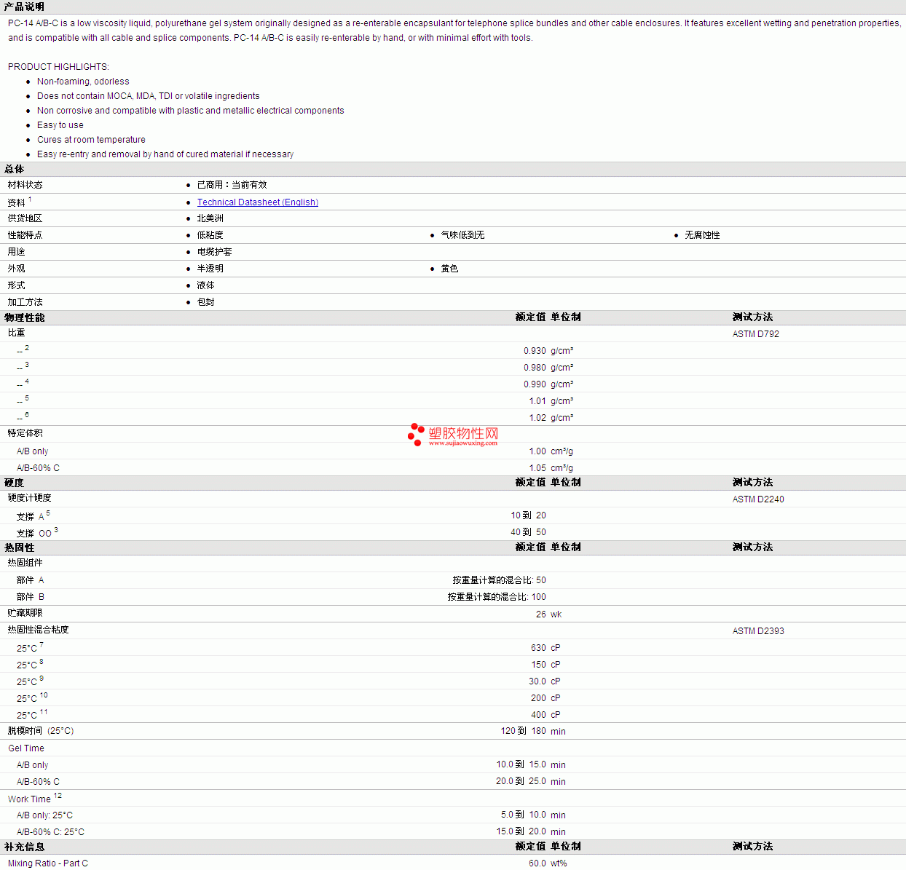Viewport: 906px width, 870px height.
Task: Click the '北美洲' region value
Action: (210, 218)
